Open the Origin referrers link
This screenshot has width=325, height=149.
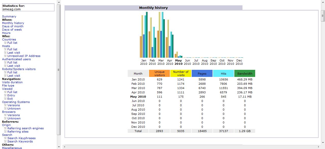[x=6, y=125]
